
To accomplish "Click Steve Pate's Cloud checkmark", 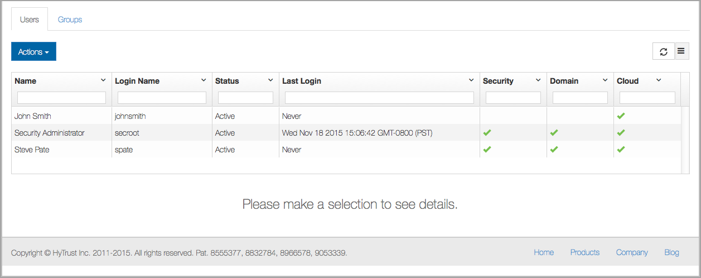I will click(x=621, y=150).
